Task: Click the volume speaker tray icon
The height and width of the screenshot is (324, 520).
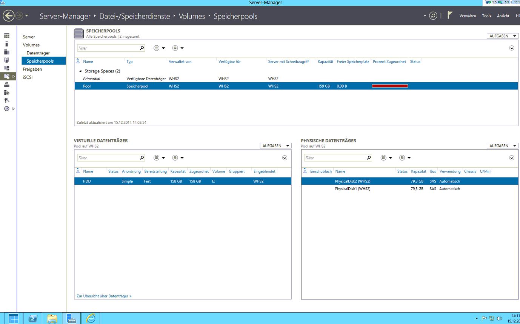Action: pyautogui.click(x=499, y=318)
